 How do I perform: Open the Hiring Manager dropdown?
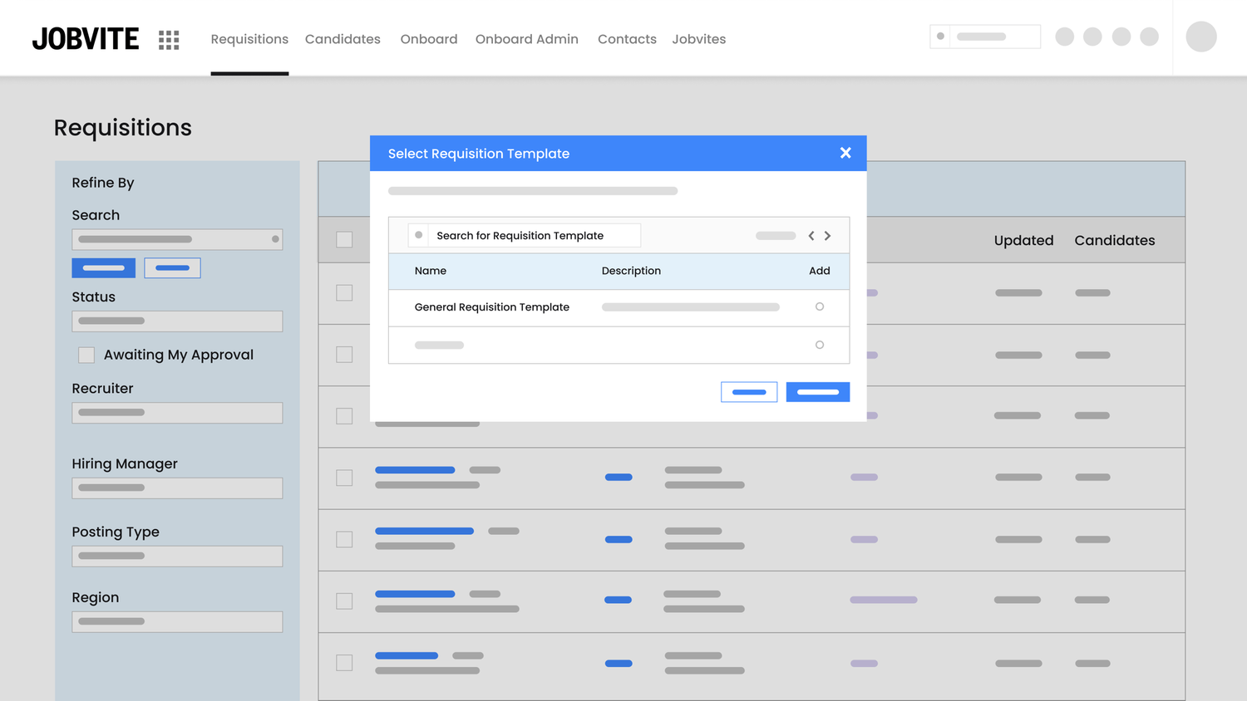pyautogui.click(x=177, y=488)
